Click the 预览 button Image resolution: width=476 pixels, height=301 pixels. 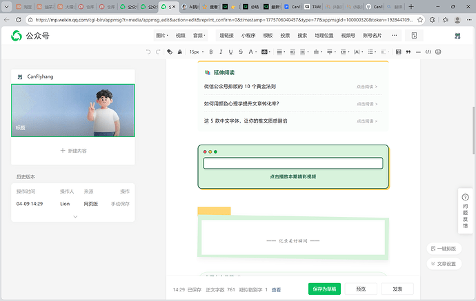pyautogui.click(x=361, y=289)
